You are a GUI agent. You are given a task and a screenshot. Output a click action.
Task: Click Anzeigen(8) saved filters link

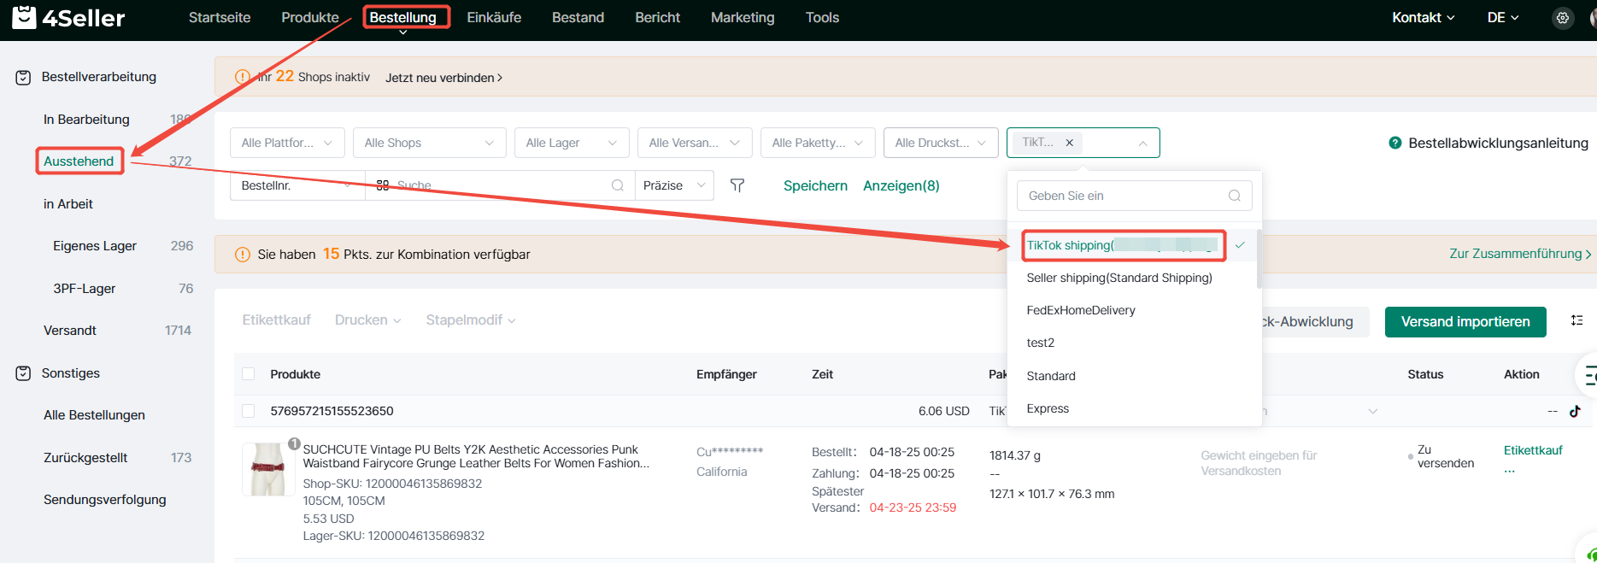pos(901,185)
